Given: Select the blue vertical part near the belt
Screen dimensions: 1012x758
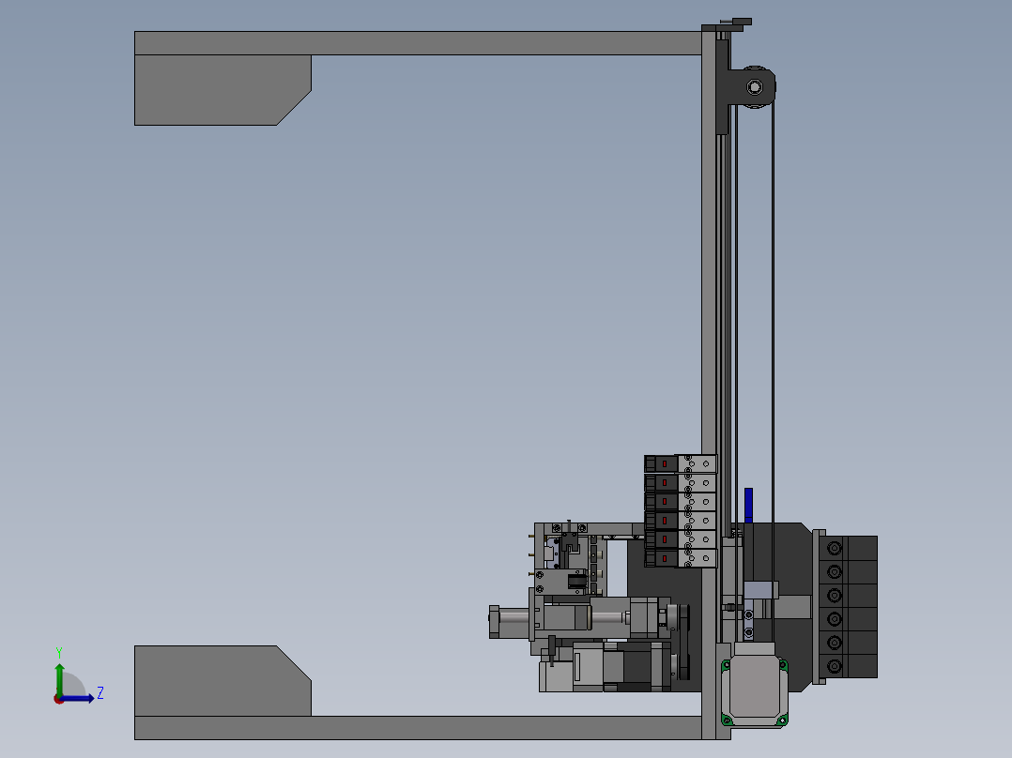Looking at the screenshot, I should click(749, 505).
